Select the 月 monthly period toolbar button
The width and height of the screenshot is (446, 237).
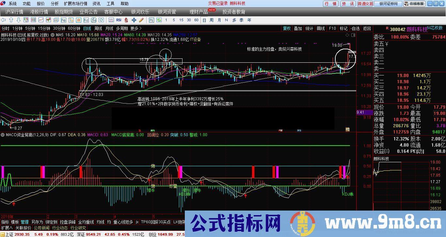[219, 20]
